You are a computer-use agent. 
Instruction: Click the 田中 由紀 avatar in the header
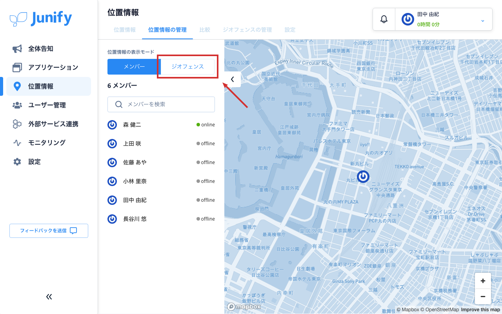point(408,19)
